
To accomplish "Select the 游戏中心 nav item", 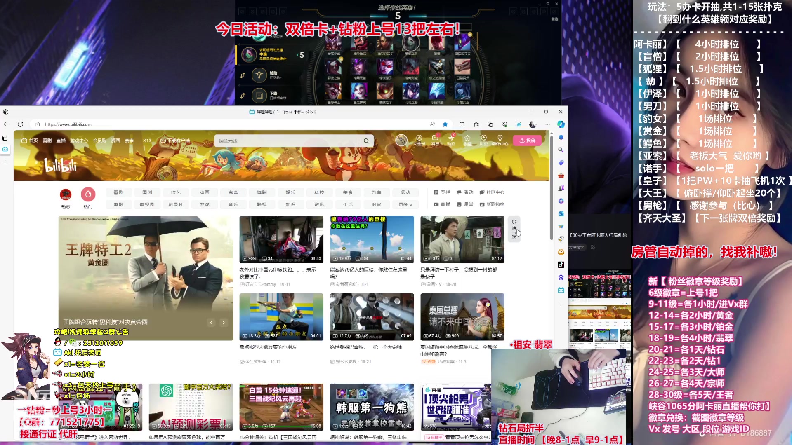I will point(79,141).
